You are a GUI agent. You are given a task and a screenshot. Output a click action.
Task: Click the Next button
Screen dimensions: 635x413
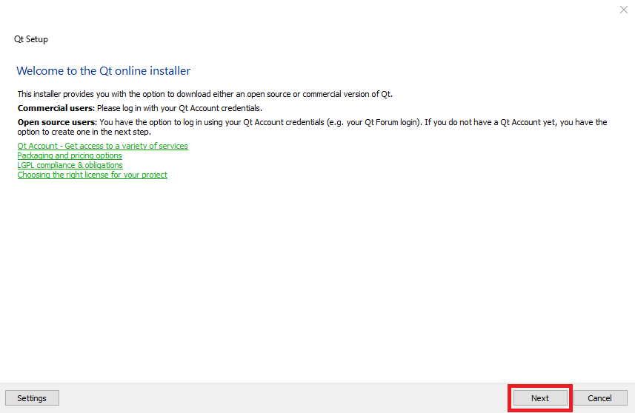[x=540, y=398]
